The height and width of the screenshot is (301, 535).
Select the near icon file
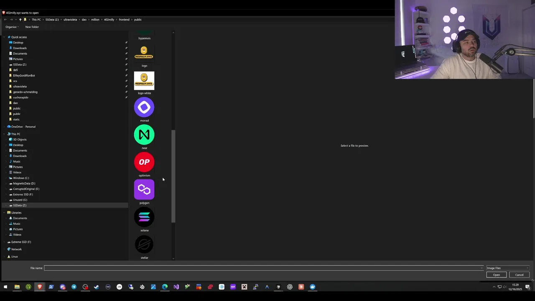144,135
